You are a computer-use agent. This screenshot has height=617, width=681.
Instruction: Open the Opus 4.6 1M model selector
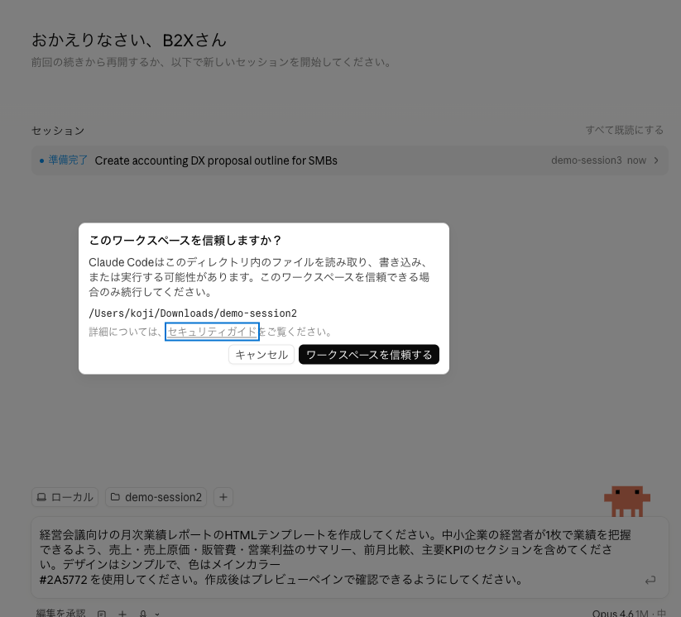point(623,613)
